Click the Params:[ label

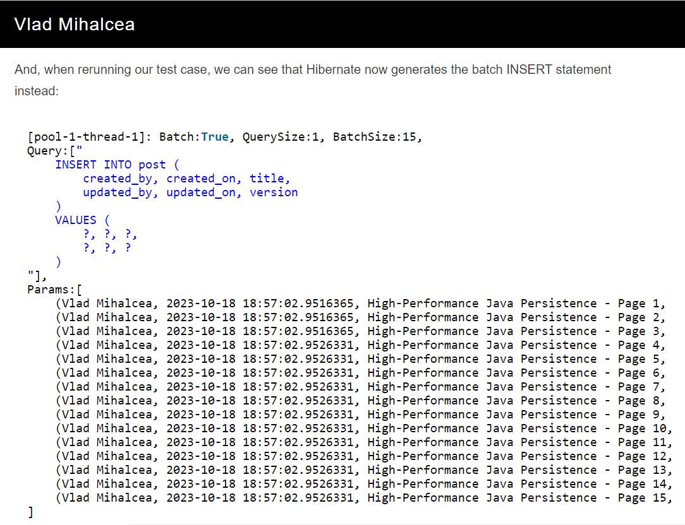54,290
